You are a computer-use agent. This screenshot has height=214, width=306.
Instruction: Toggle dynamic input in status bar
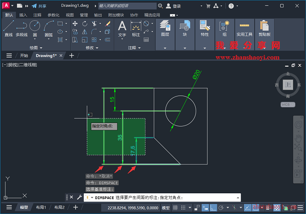click(x=205, y=208)
